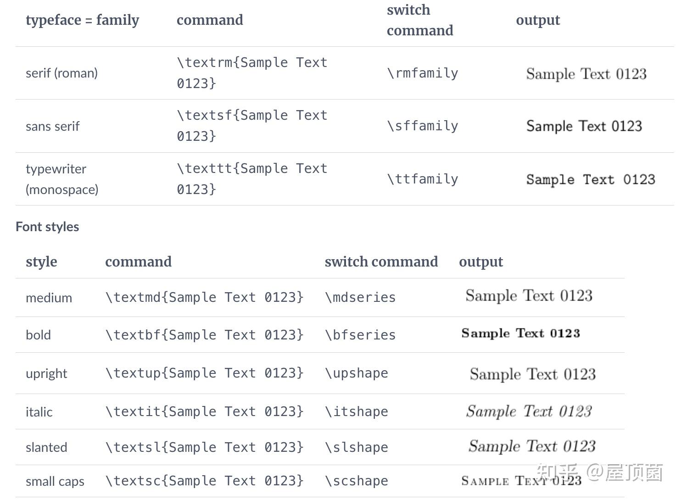This screenshot has height=500, width=681.
Task: Click the Font styles heading
Action: (x=47, y=227)
